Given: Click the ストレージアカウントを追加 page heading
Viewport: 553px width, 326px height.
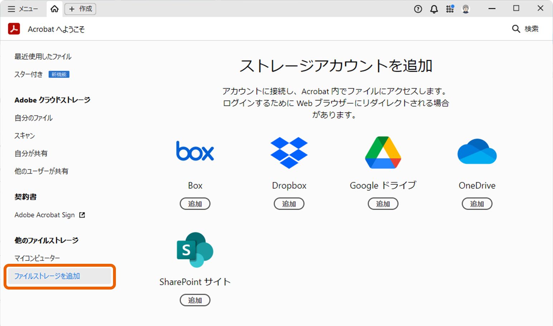Looking at the screenshot, I should 336,66.
